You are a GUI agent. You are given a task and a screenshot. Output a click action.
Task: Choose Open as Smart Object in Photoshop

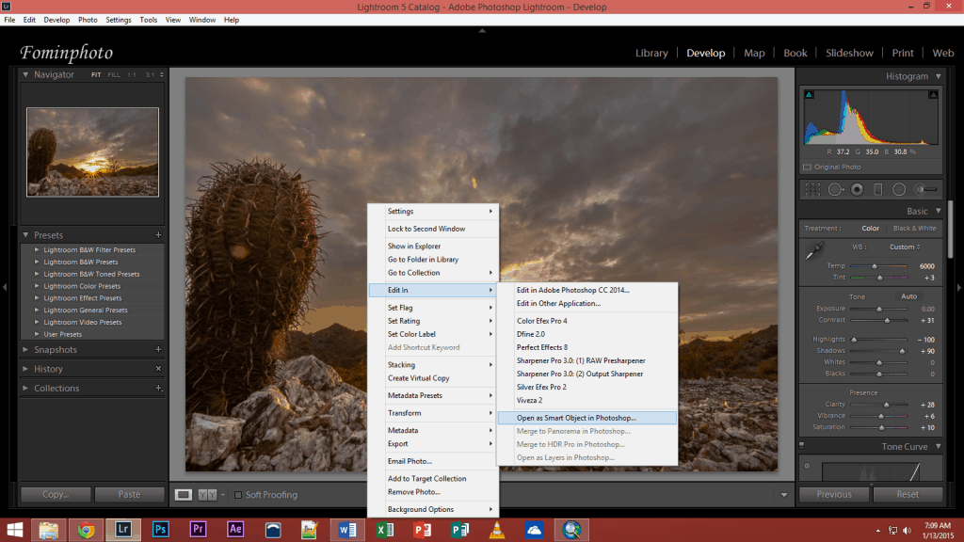(x=587, y=418)
